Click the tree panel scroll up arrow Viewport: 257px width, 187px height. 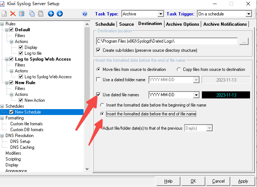[87, 25]
